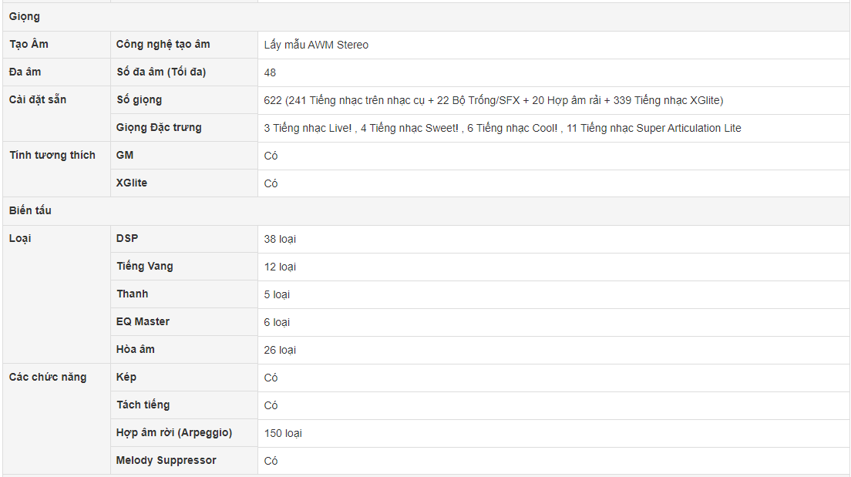Screen dimensions: 851x477
Task: Click the 'Giọng Đặc trưng' label
Action: (159, 127)
